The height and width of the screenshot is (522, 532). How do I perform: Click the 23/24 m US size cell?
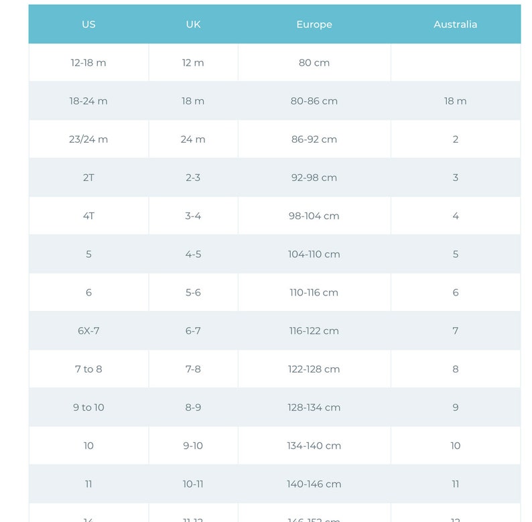tap(88, 139)
